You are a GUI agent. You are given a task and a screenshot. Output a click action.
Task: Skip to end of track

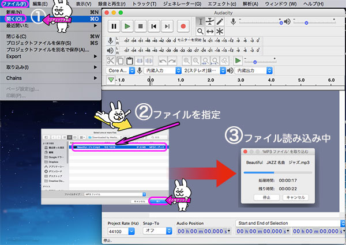tap(167, 27)
